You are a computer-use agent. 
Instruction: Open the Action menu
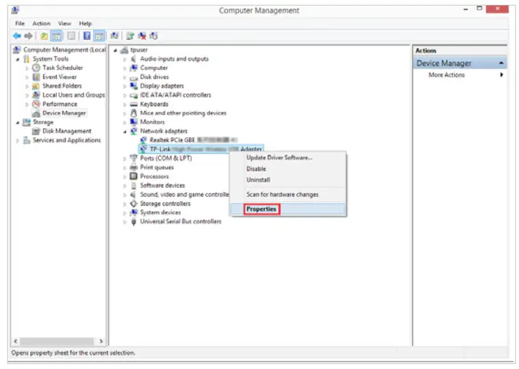(41, 23)
